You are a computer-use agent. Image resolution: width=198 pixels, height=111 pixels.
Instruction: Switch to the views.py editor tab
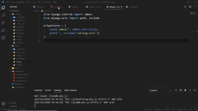pyautogui.click(x=75, y=7)
